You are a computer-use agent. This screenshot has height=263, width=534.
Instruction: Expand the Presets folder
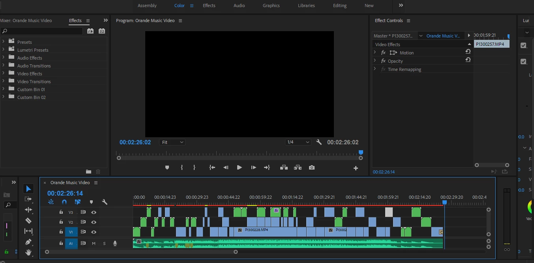coord(4,41)
